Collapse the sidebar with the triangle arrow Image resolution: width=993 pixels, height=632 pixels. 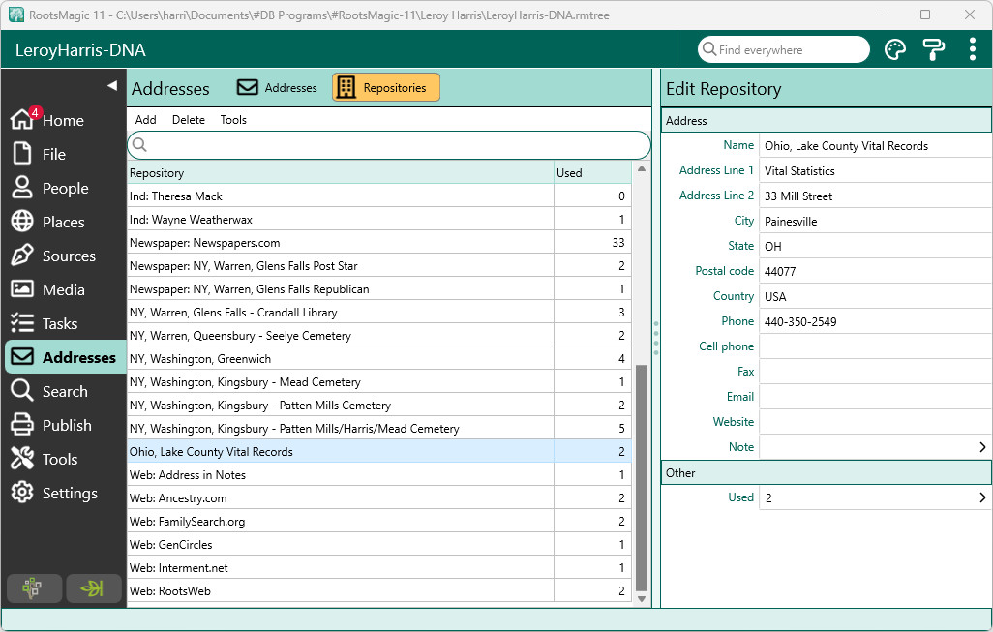(112, 85)
